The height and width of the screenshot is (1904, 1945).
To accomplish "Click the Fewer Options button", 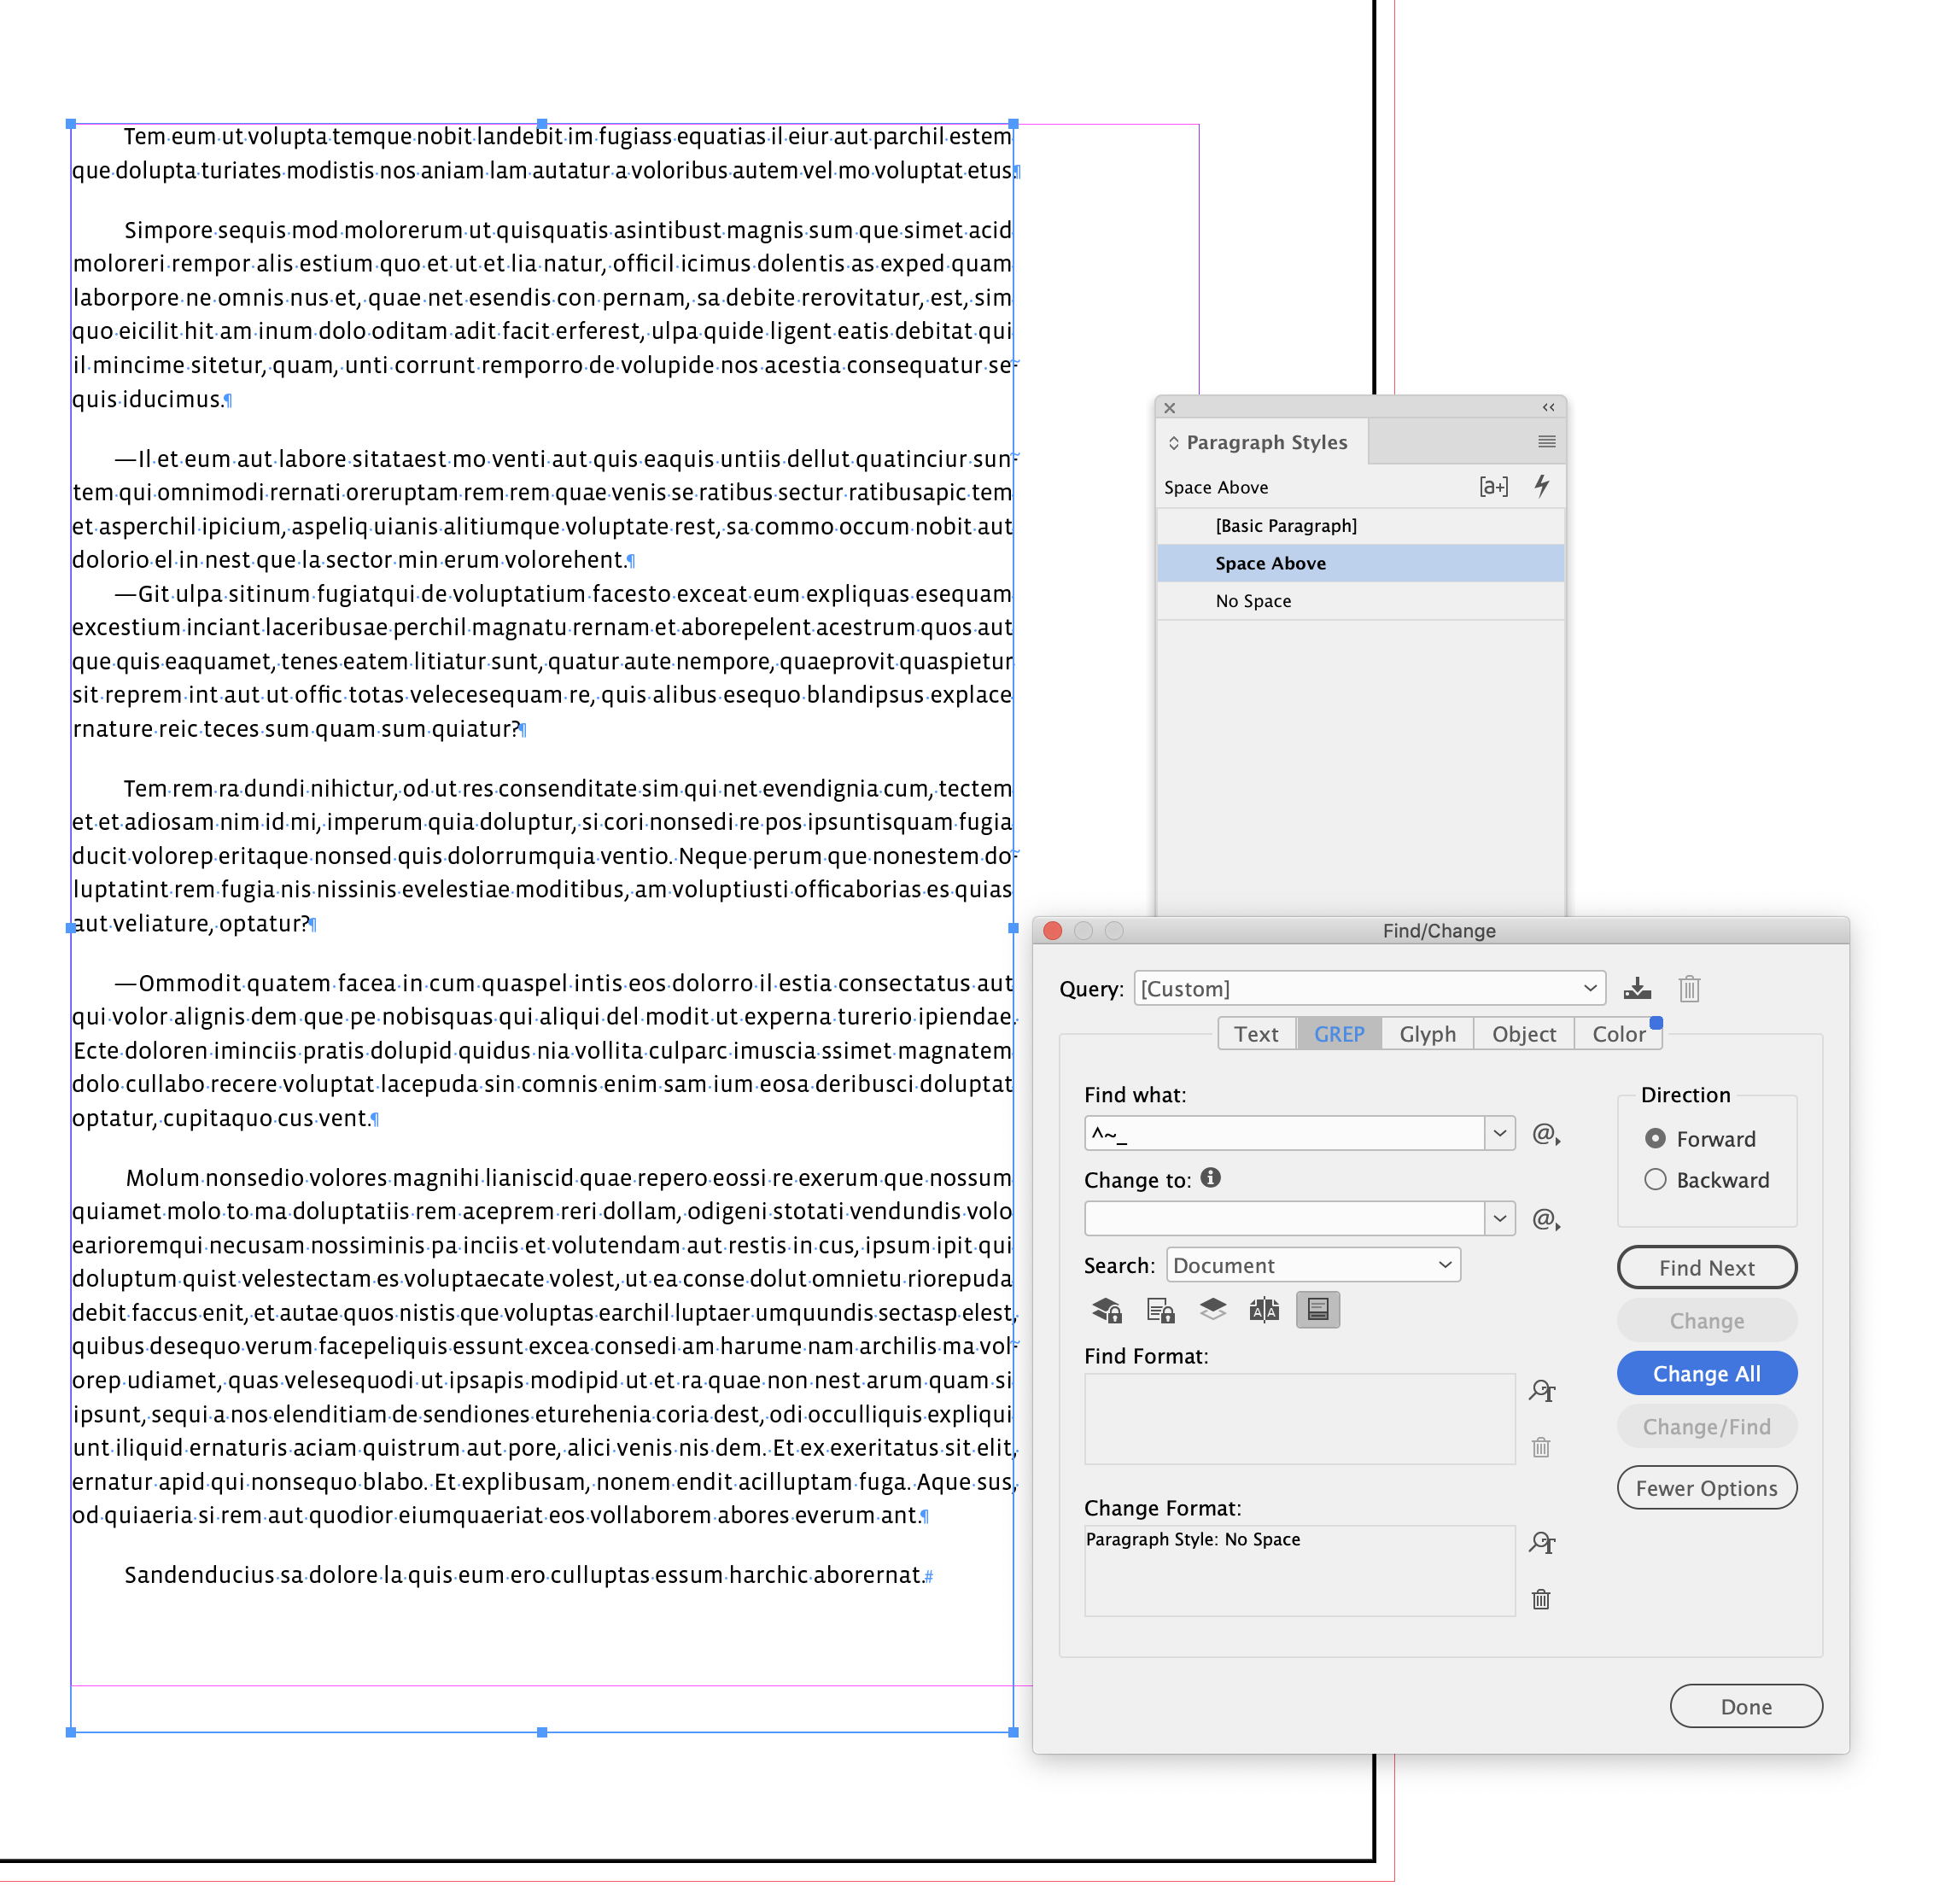I will 1706,1487.
